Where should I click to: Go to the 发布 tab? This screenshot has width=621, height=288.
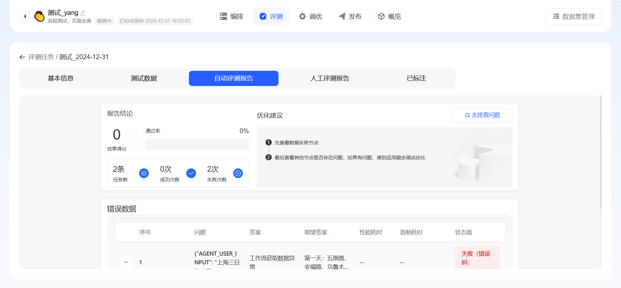pos(350,16)
